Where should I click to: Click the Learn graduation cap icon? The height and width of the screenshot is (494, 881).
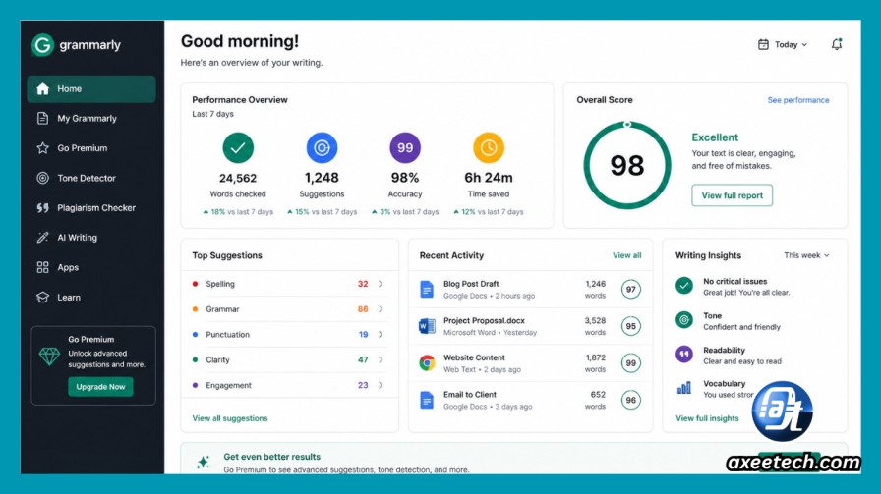[42, 297]
